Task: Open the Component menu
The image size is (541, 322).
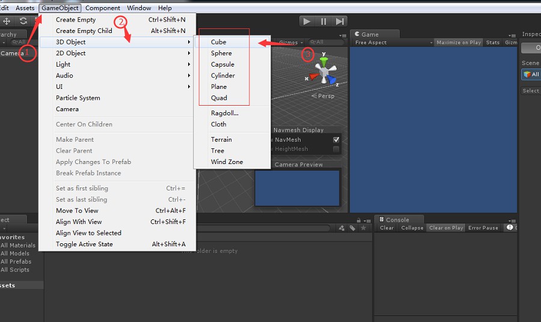Action: point(102,8)
